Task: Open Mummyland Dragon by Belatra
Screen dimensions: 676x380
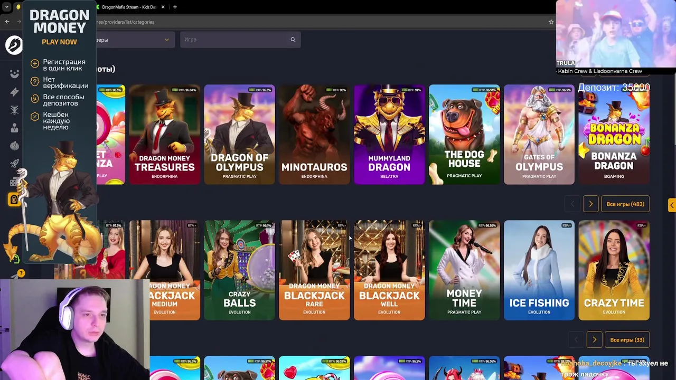Action: pos(389,135)
